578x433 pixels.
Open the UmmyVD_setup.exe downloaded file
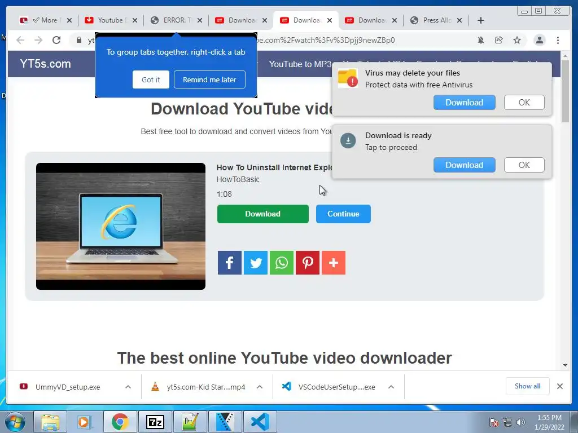coord(68,387)
